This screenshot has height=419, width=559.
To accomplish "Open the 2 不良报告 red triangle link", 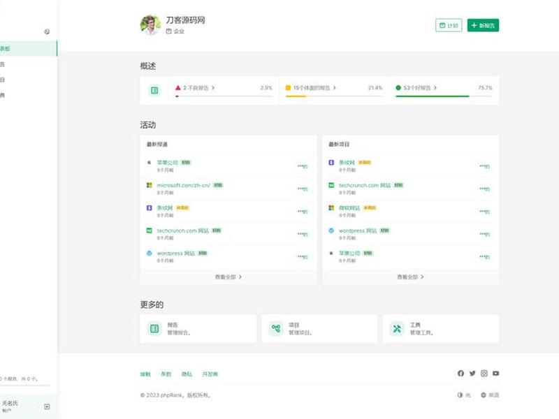I will point(195,88).
